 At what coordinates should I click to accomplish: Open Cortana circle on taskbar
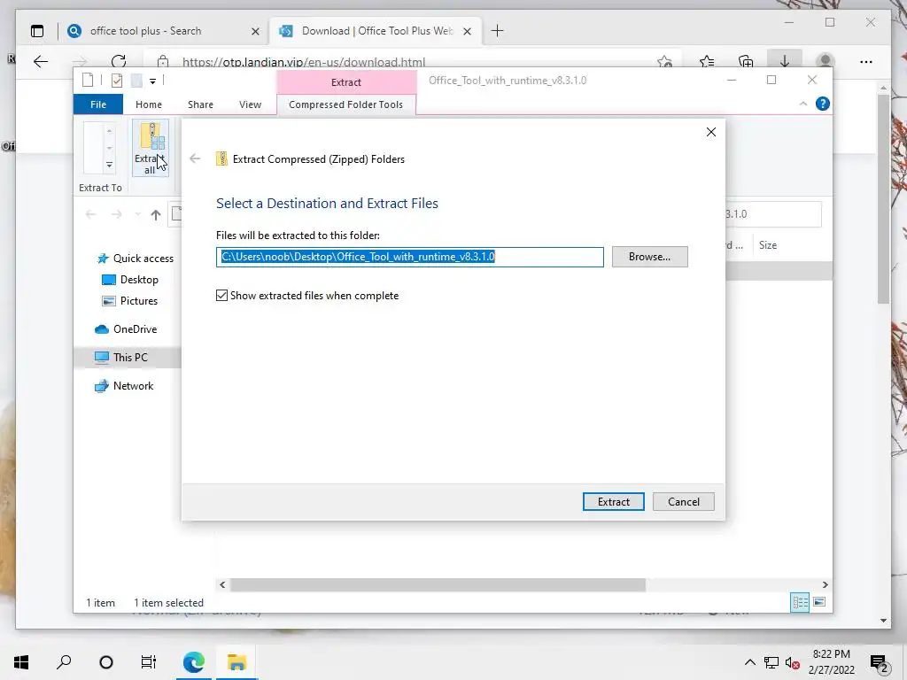[106, 662]
